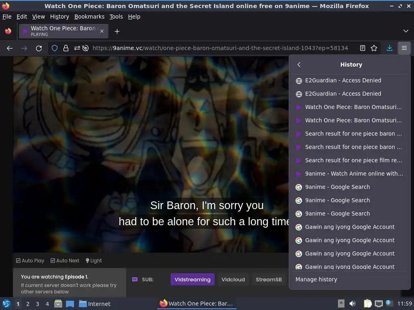Image resolution: width=414 pixels, height=310 pixels.
Task: Open the downloads panel
Action: click(389, 48)
